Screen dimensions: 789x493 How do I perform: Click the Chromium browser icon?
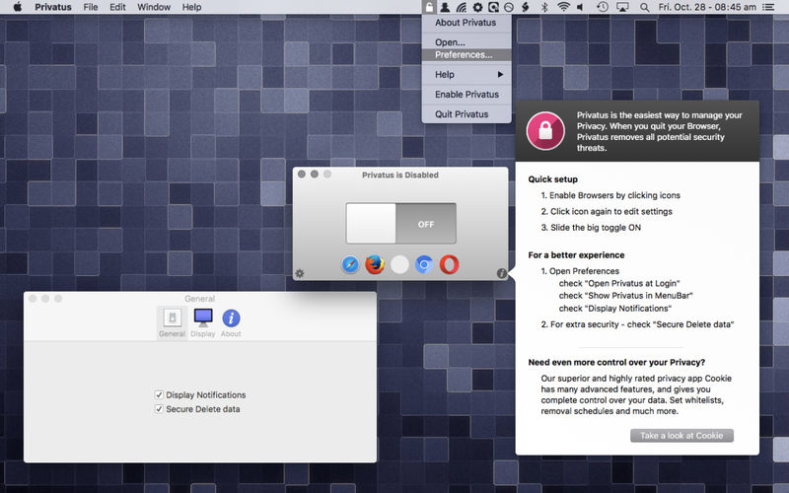(424, 264)
